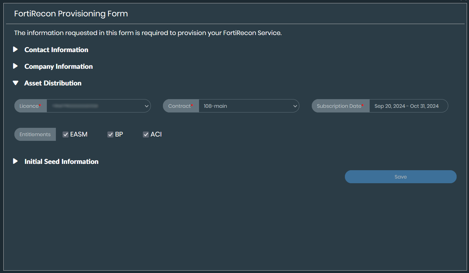
Task: Click the Initial Seed Information disclosure triangle
Action: 15,161
